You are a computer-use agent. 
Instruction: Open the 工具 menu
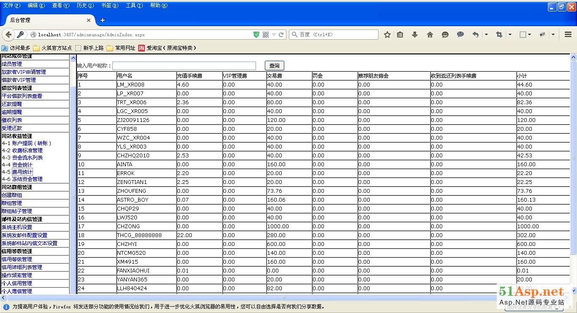click(134, 5)
